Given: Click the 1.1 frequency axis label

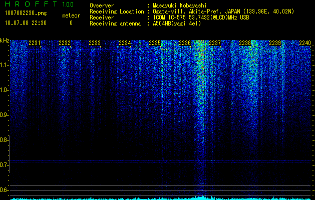Looking at the screenshot, I should pyautogui.click(x=5, y=65).
